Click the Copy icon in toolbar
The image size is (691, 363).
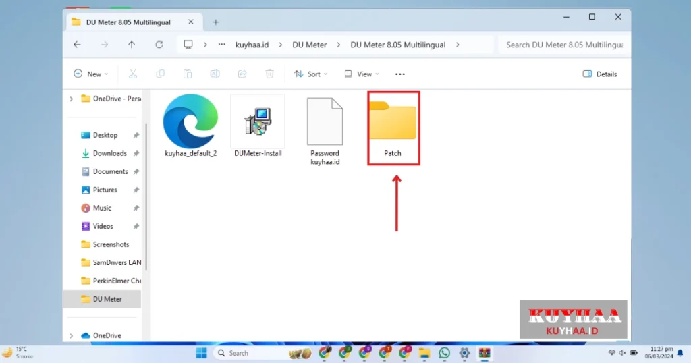(161, 74)
